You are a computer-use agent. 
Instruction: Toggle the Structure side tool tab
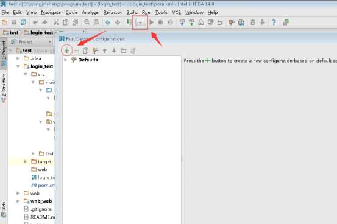(4, 88)
